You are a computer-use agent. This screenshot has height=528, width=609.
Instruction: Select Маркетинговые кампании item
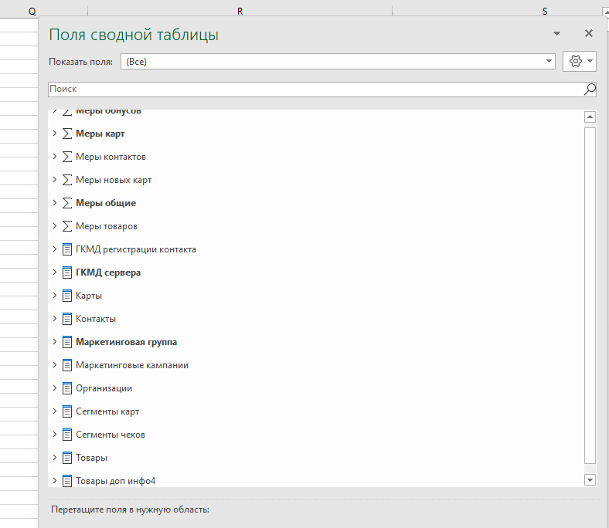pos(132,365)
